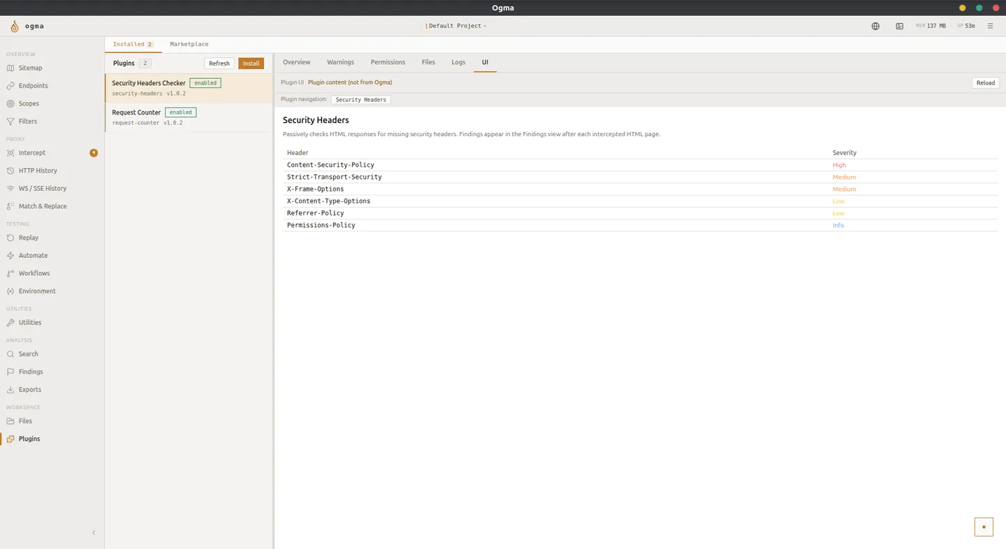This screenshot has width=1006, height=549.
Task: Select the Security Headers Checker plugin
Action: click(x=189, y=88)
